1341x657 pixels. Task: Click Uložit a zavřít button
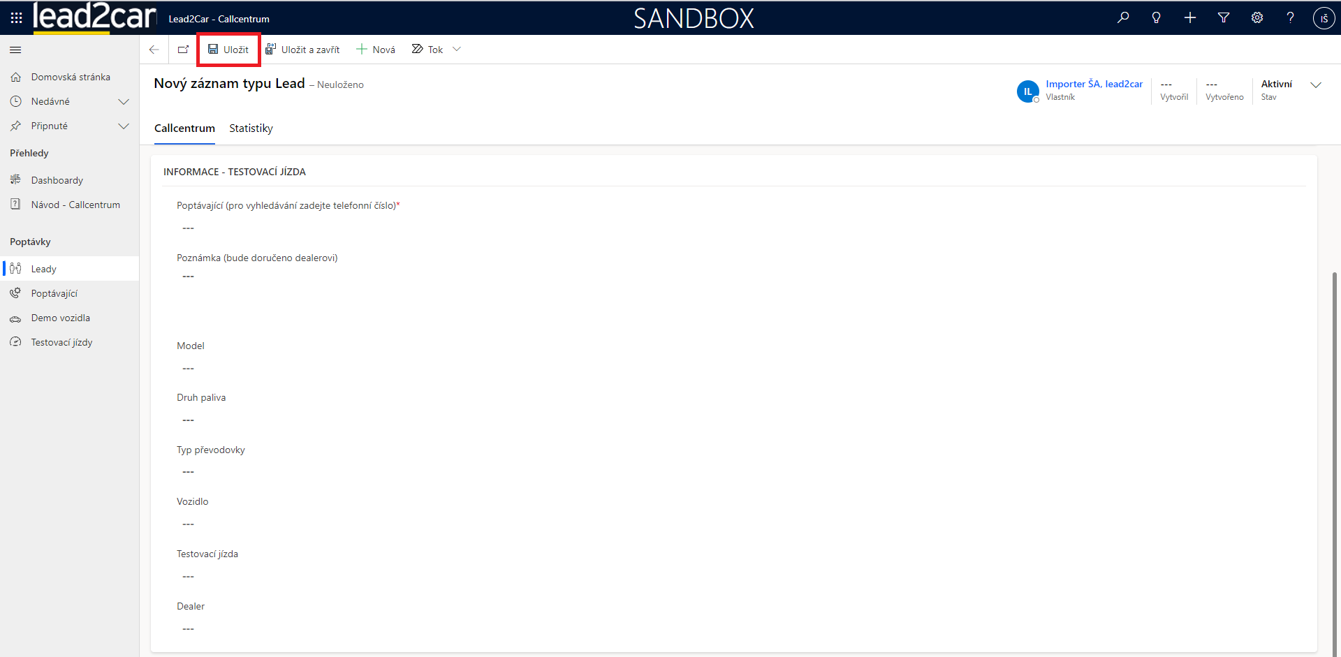302,50
